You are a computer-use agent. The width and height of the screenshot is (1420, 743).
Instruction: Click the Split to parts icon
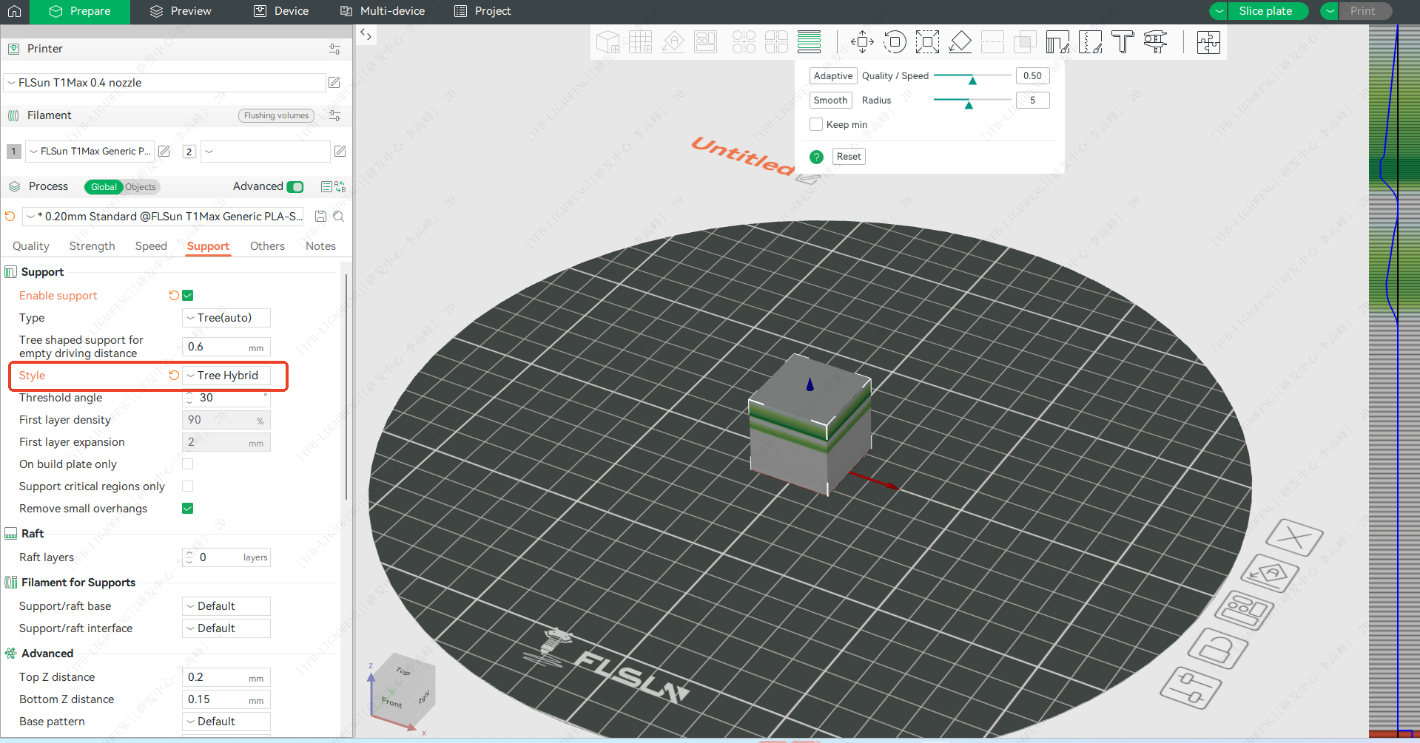776,42
